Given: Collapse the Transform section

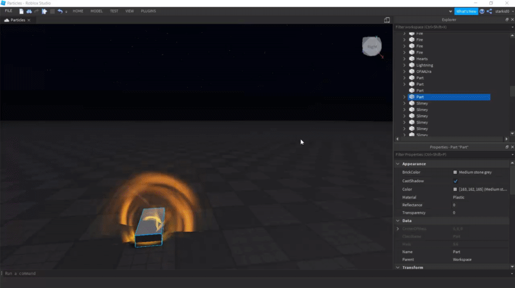Looking at the screenshot, I should [x=398, y=267].
